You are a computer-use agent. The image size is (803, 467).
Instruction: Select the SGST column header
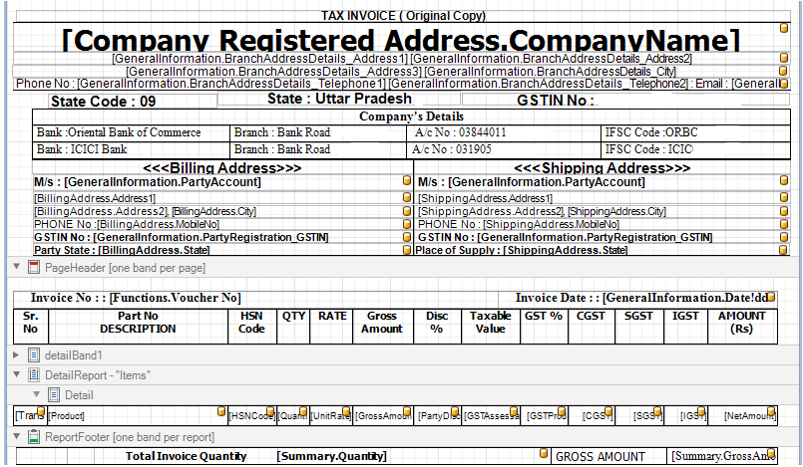point(638,325)
